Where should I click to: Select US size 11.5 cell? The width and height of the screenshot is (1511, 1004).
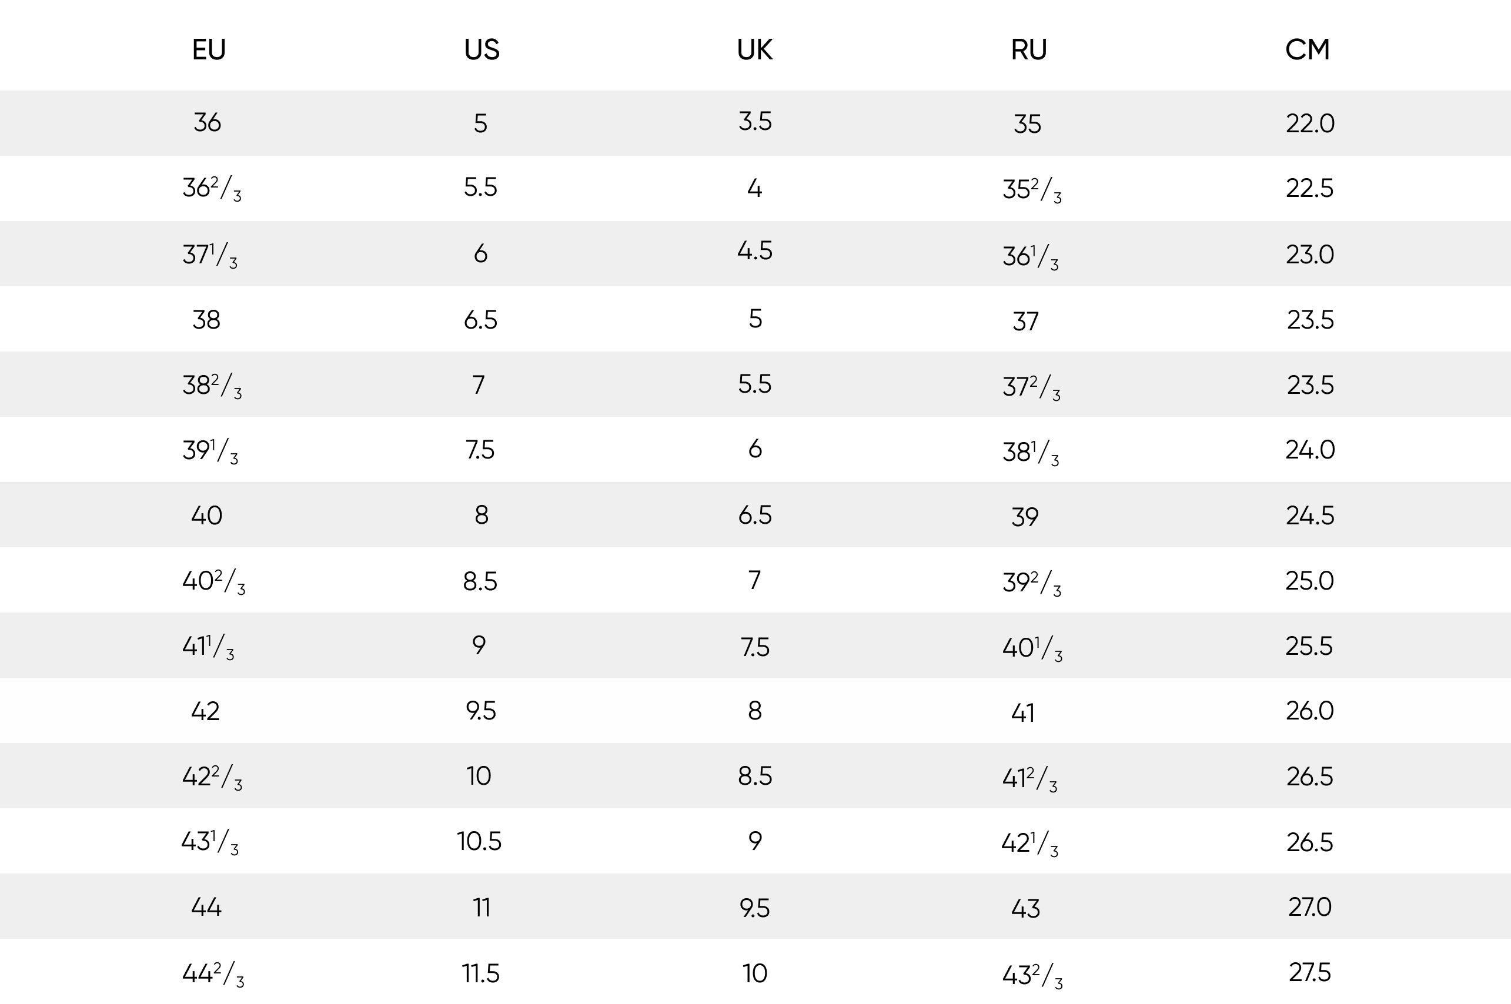coord(480,974)
